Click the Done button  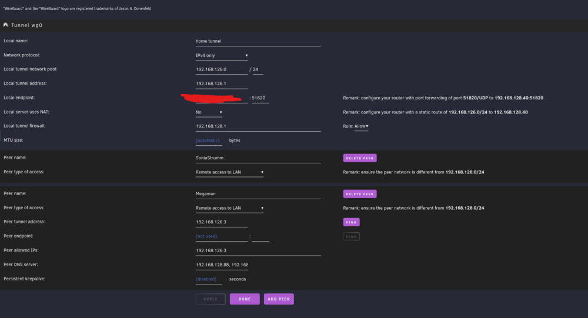245,299
